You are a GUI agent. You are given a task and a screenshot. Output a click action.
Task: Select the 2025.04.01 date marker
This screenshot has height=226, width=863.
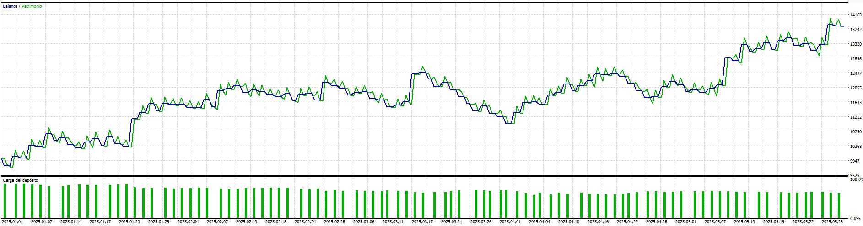point(510,222)
